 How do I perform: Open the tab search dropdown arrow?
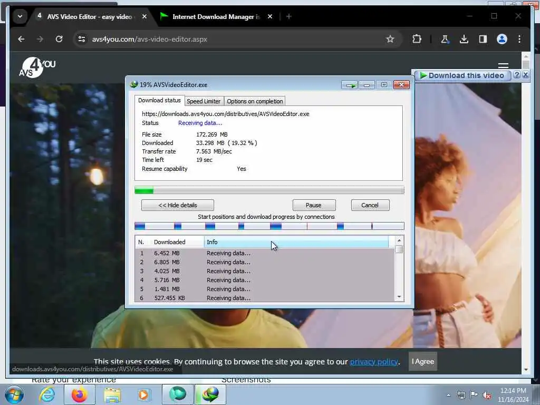tap(20, 16)
